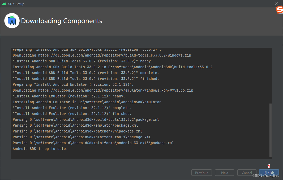The image size is (283, 180).
Task: Click 'Installing Android SDK Build-Tools 33.0.2 in' line
Action: pos(113,67)
